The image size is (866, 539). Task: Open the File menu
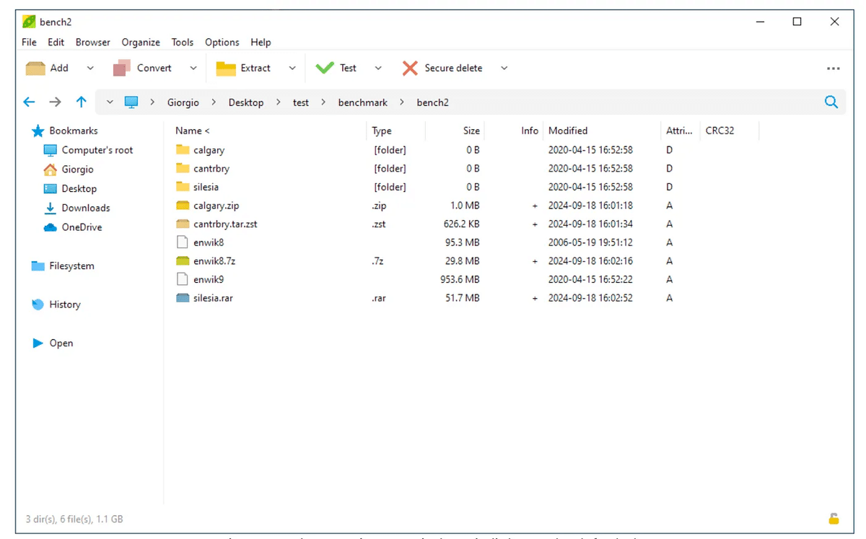29,43
